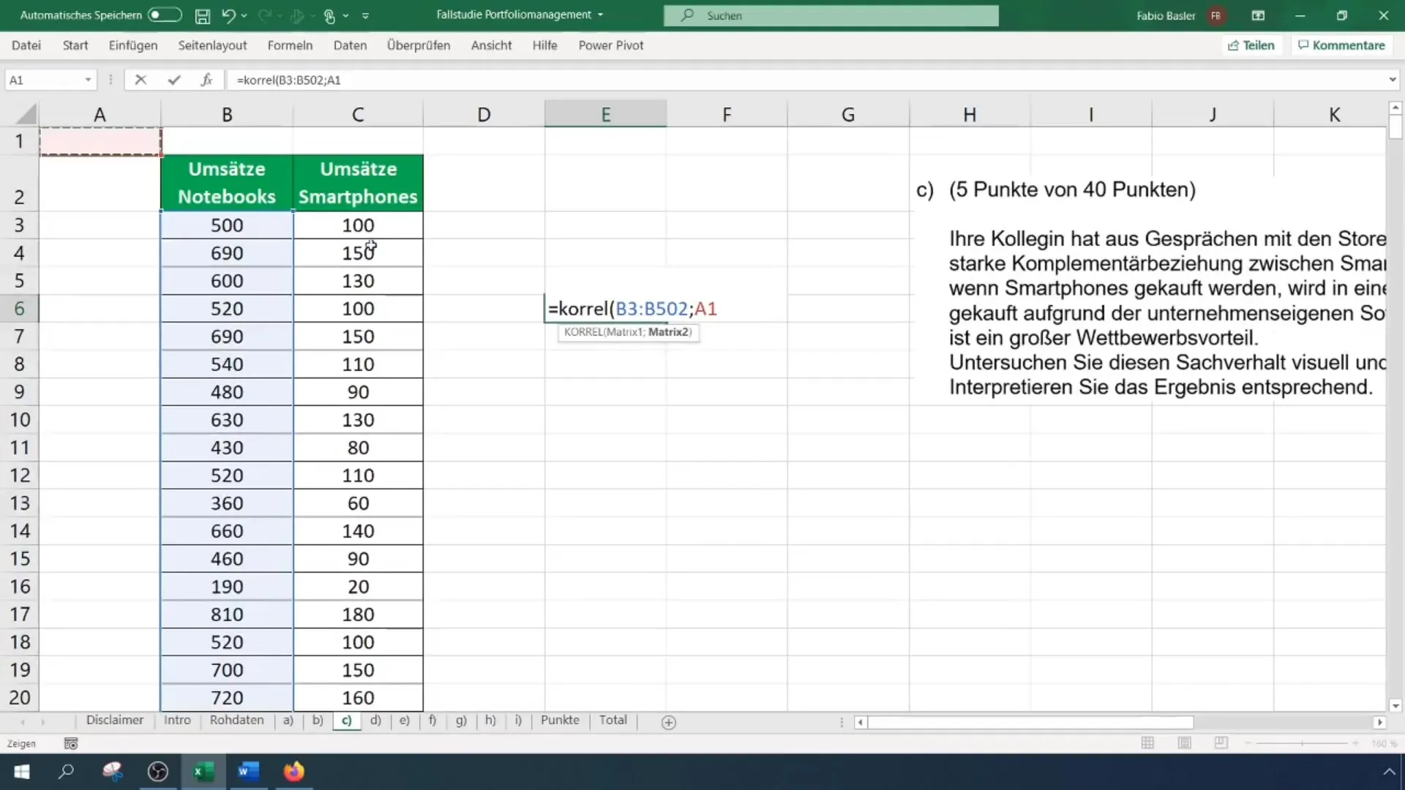The height and width of the screenshot is (790, 1405).
Task: Click the Matrix2 argument in the tooltip
Action: pyautogui.click(x=668, y=332)
